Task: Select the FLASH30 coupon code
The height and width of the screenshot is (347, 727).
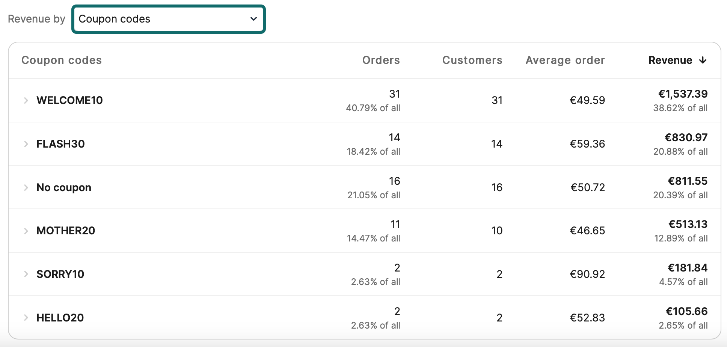Action: [x=60, y=144]
